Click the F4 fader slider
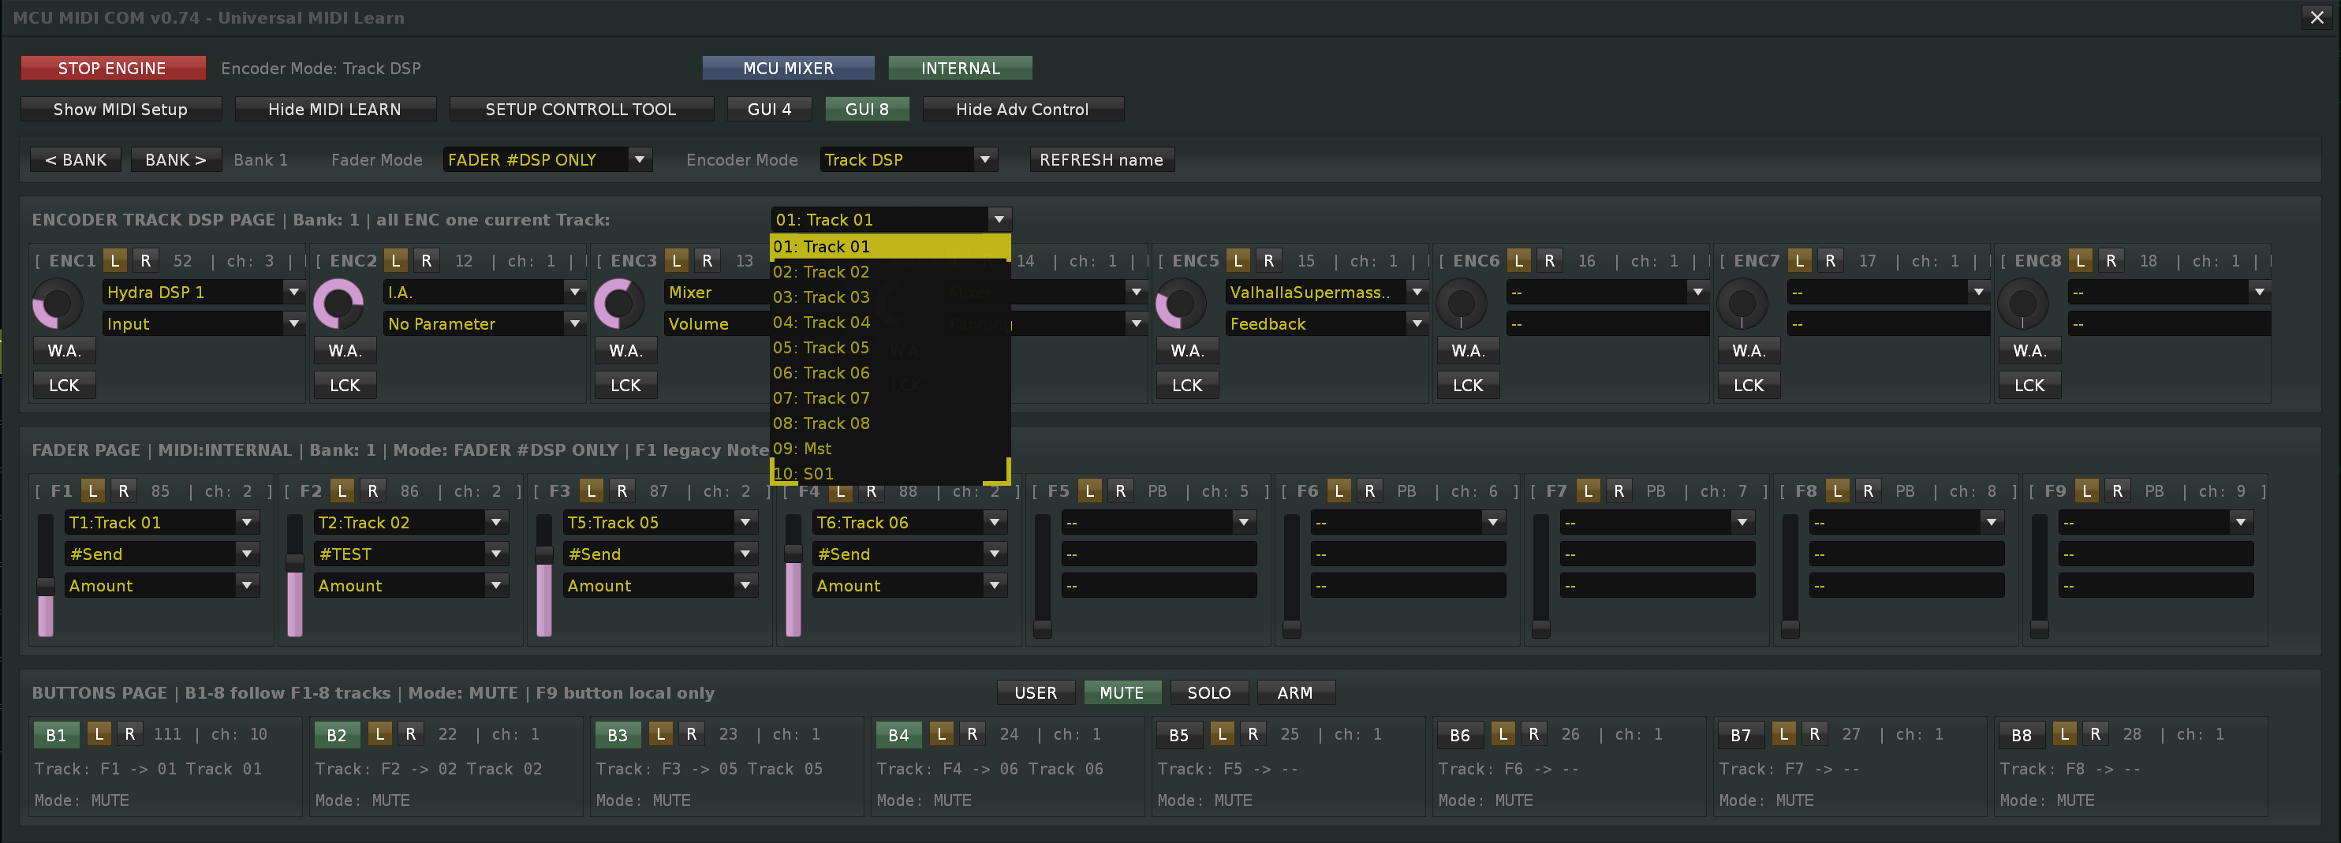The image size is (2341, 843). tap(793, 575)
